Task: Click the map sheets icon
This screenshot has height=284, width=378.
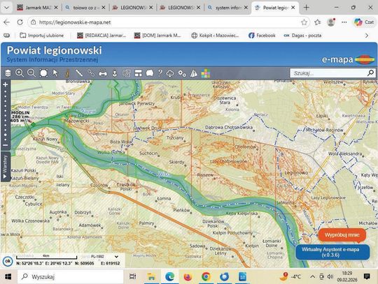Action: [194, 73]
